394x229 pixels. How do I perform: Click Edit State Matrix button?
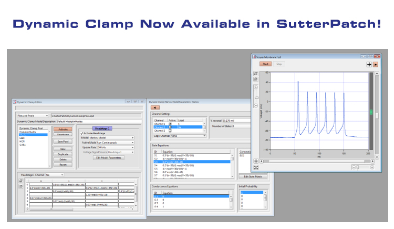pyautogui.click(x=253, y=176)
